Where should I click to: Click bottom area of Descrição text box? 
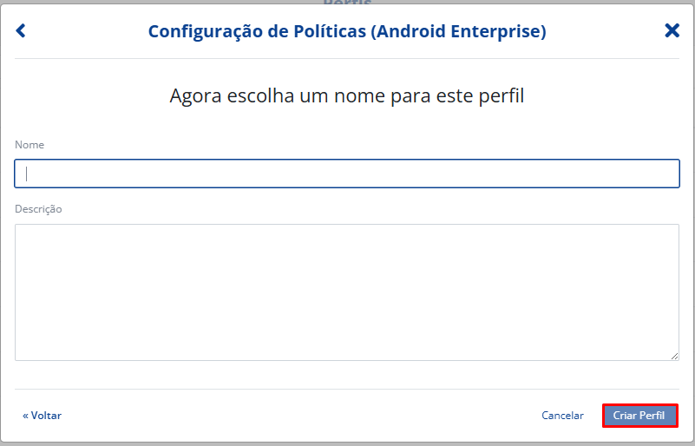pos(347,347)
